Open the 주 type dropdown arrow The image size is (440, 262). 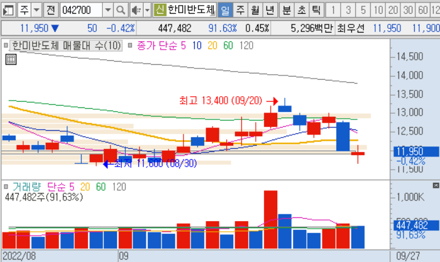(x=36, y=11)
